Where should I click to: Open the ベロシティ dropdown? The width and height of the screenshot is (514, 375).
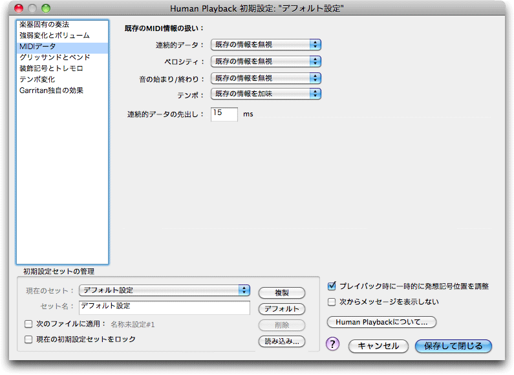(x=266, y=61)
